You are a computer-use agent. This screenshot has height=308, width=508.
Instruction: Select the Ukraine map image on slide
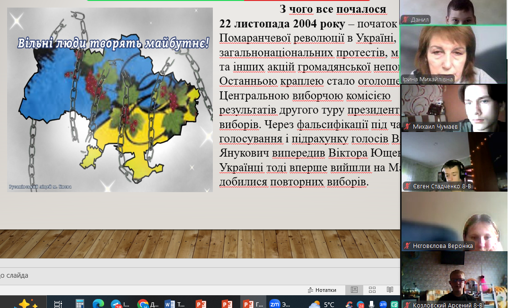point(110,100)
